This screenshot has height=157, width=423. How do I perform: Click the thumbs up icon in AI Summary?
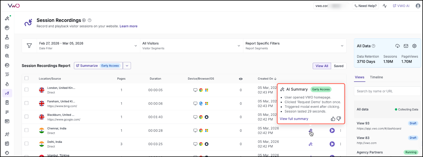(x=333, y=119)
